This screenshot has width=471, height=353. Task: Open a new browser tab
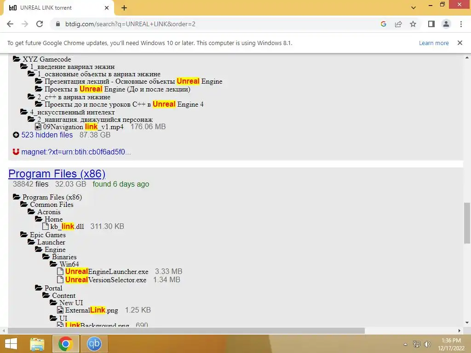click(x=124, y=8)
